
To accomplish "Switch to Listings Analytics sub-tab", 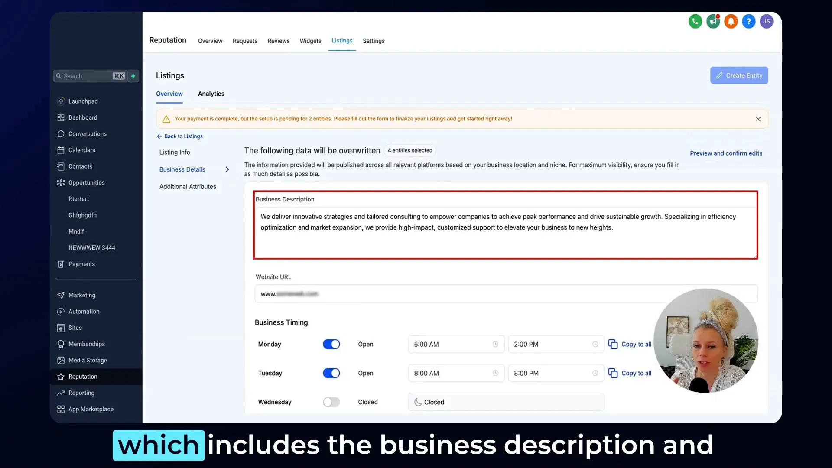I will [x=211, y=94].
